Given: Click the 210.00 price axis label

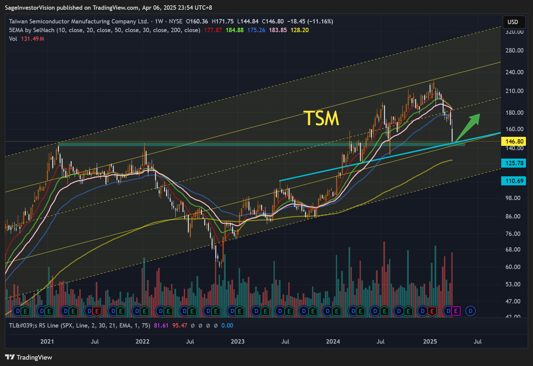Looking at the screenshot, I should [514, 91].
